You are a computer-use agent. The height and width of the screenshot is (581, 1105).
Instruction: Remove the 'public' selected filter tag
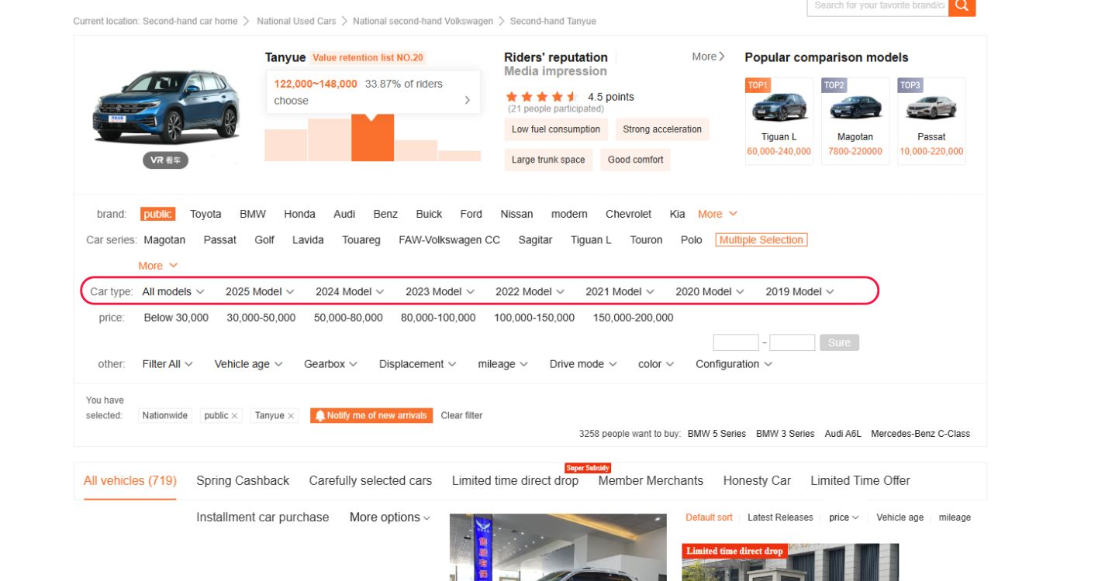pyautogui.click(x=234, y=416)
